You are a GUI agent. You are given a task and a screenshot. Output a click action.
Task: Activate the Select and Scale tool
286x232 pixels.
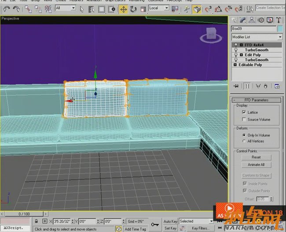pos(143,9)
